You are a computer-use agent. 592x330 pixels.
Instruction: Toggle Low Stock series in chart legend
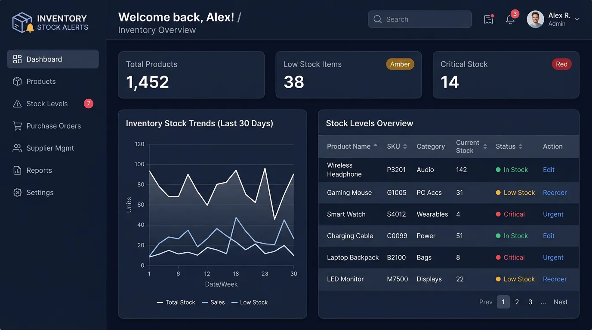pos(250,302)
